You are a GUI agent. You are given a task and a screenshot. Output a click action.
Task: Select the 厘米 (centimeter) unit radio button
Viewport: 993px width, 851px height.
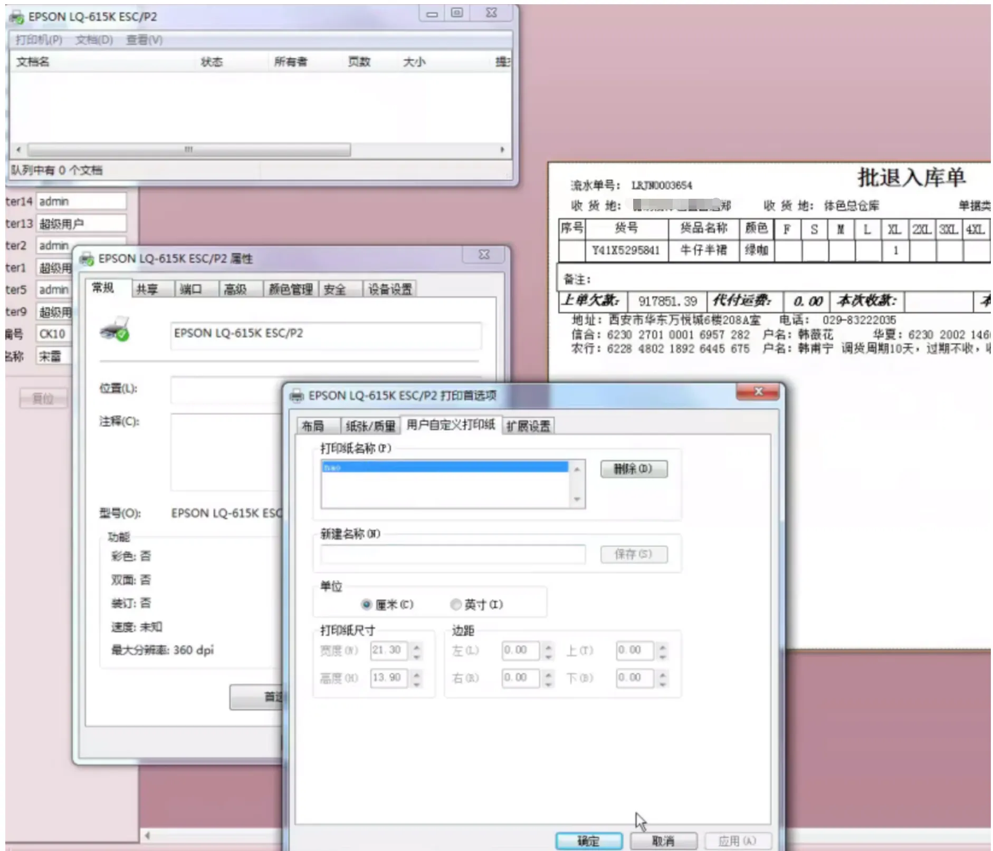367,604
